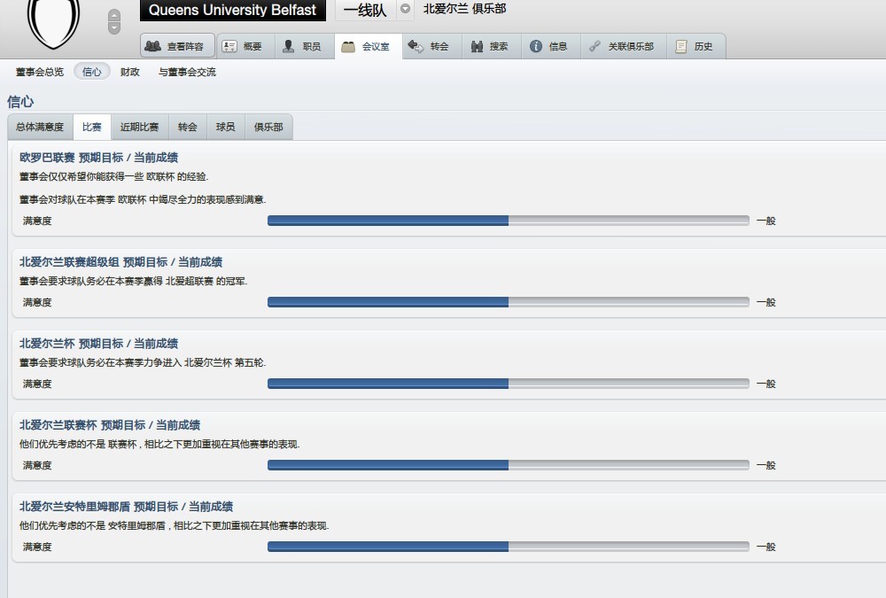Click the 北爱尔兰杯 预期目标 / 当前成绩 heading
Image resolution: width=886 pixels, height=598 pixels.
(x=99, y=343)
